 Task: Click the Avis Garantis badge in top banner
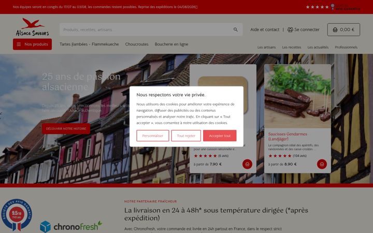345,7
